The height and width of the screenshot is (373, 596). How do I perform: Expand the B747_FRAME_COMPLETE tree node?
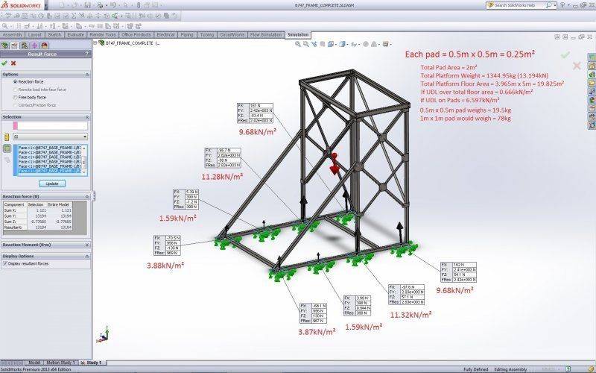point(95,43)
